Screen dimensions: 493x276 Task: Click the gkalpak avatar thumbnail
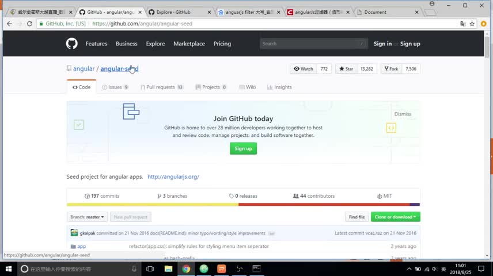click(74, 233)
